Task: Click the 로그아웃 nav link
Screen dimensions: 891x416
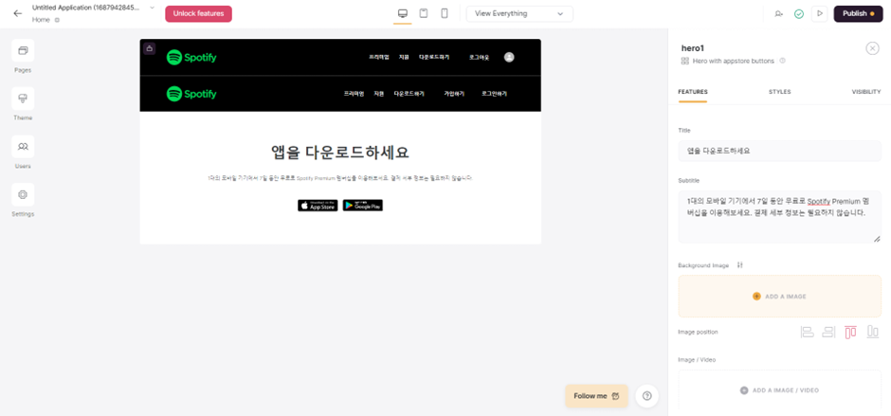Action: pyautogui.click(x=479, y=57)
